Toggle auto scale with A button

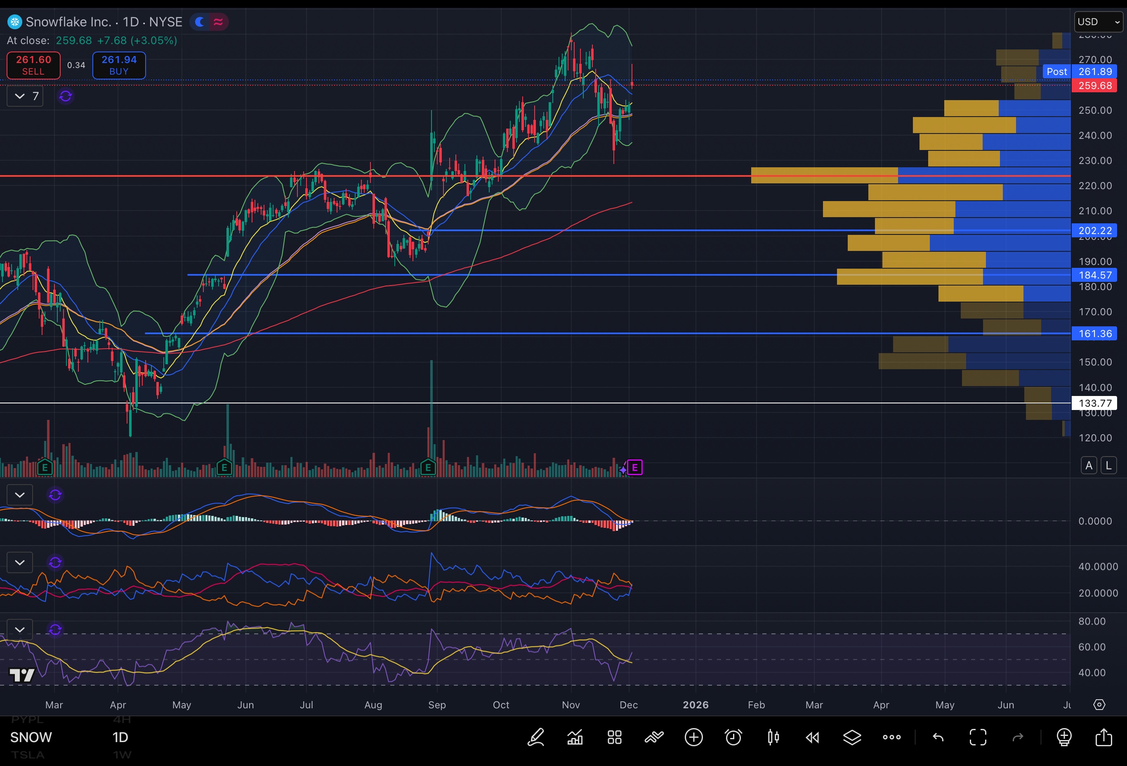(x=1089, y=466)
